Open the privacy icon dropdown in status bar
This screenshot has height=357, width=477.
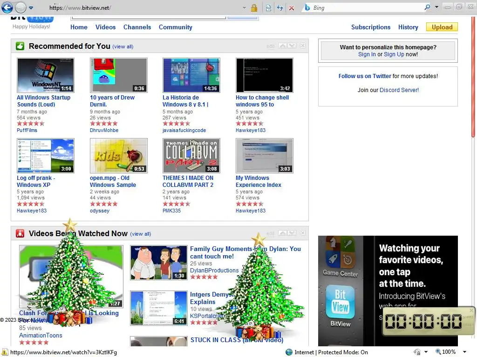426,352
